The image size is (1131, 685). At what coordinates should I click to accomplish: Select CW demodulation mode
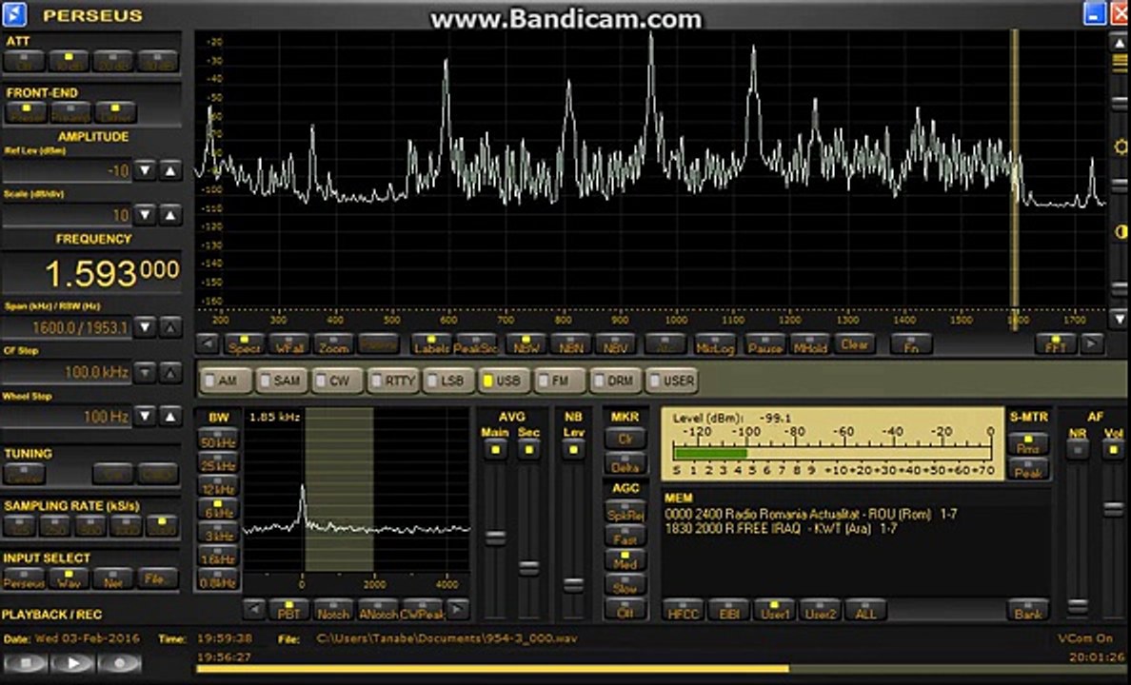tap(337, 380)
